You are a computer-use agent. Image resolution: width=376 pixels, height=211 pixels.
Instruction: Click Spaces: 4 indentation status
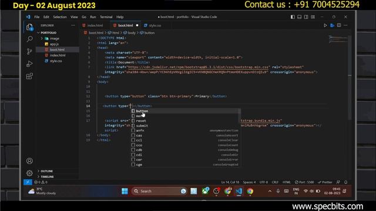click(x=249, y=182)
